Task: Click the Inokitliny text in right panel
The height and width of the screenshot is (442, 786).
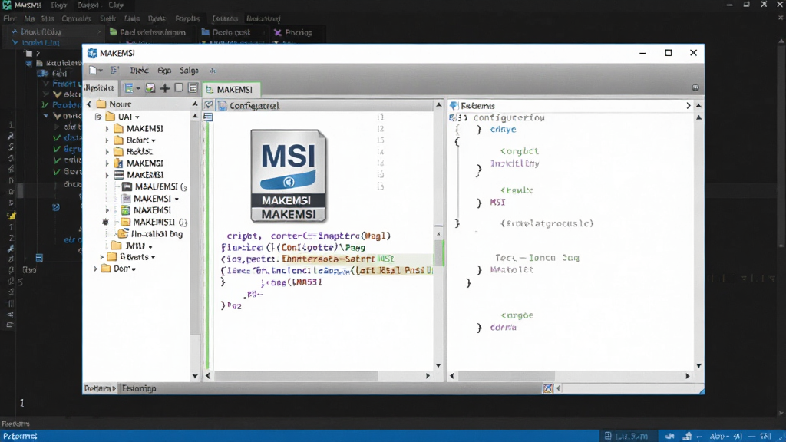Action: (514, 163)
